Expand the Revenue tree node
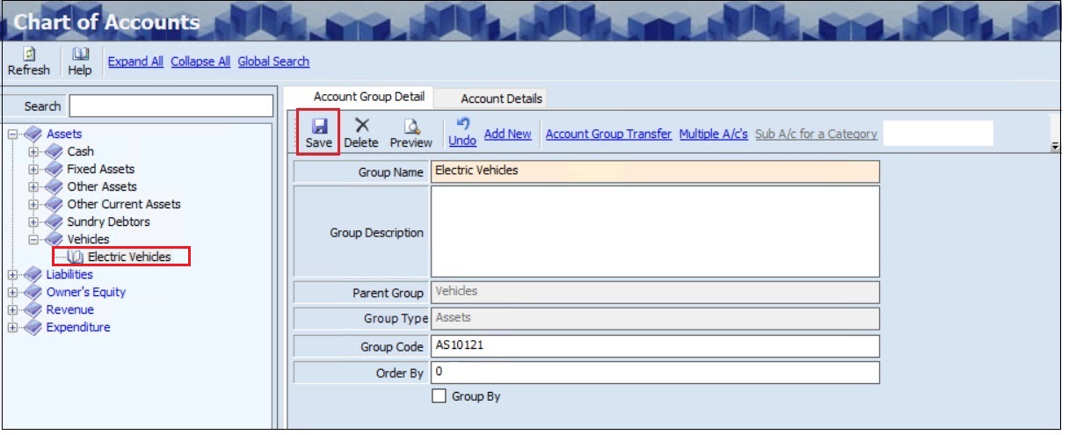This screenshot has width=1068, height=435. point(12,310)
